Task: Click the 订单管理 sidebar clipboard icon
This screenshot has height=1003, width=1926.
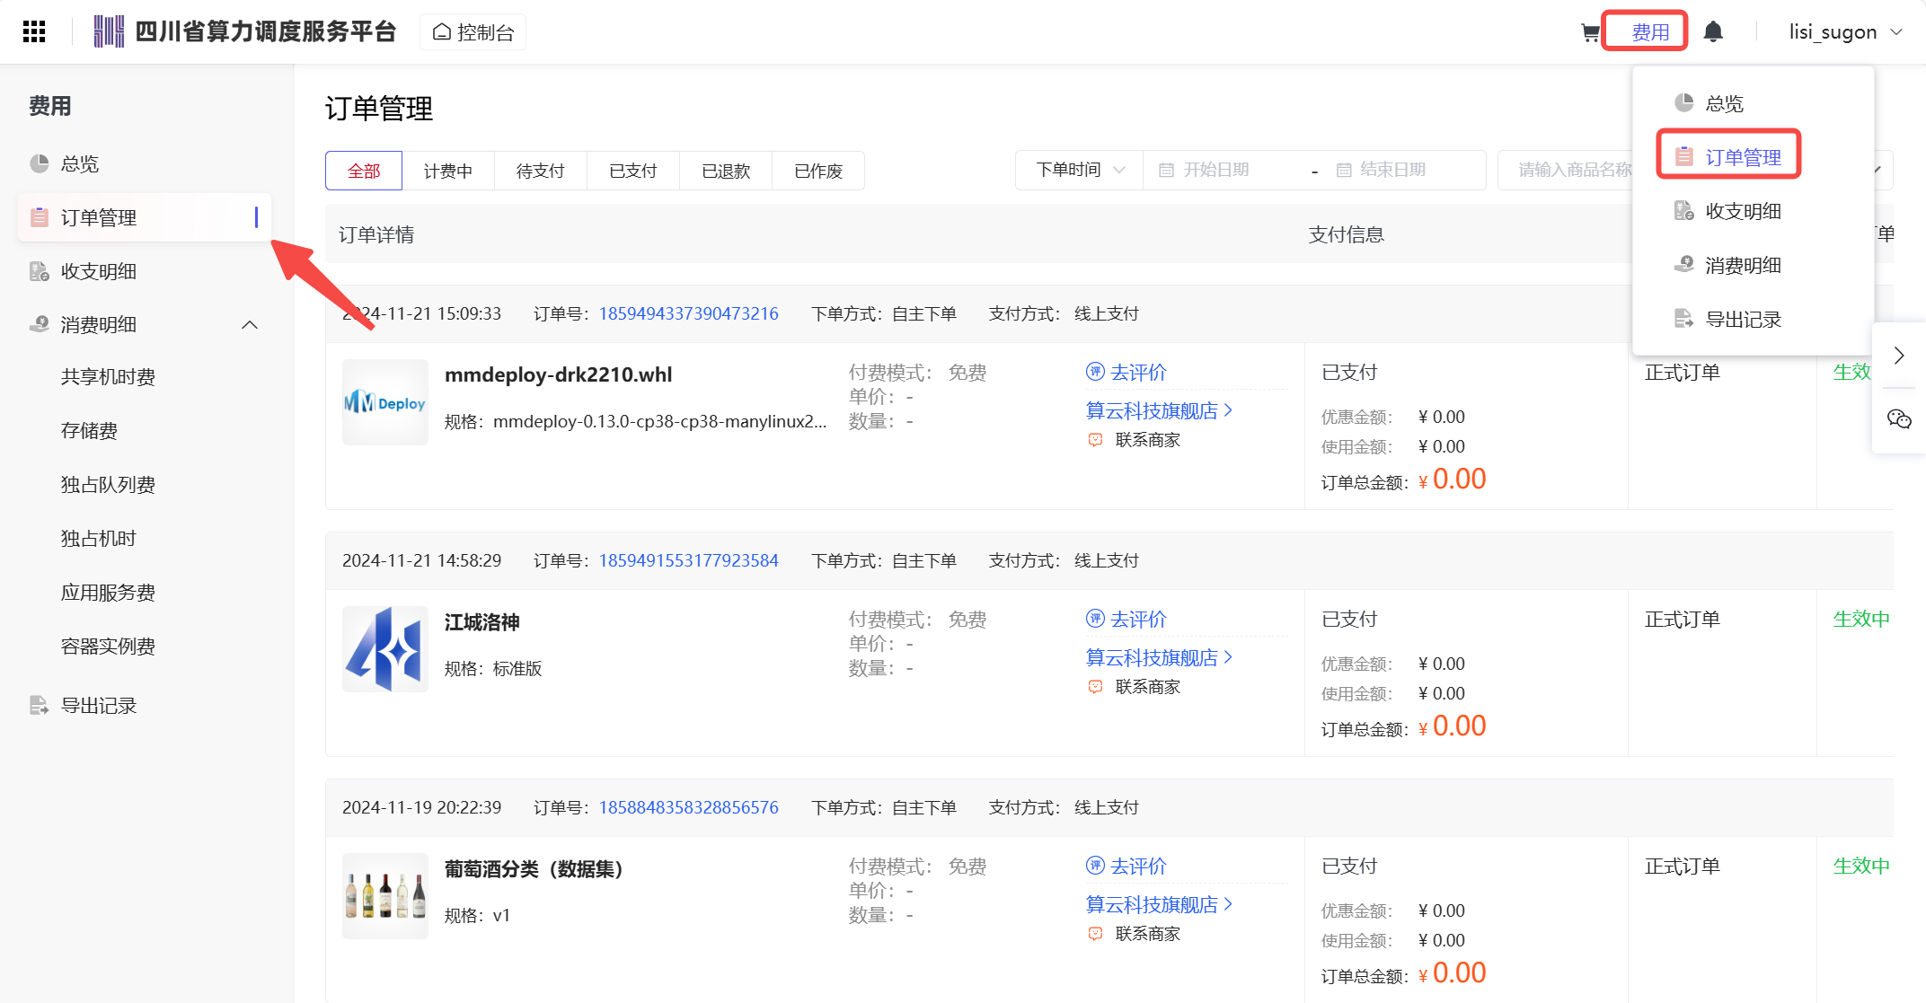Action: [40, 217]
